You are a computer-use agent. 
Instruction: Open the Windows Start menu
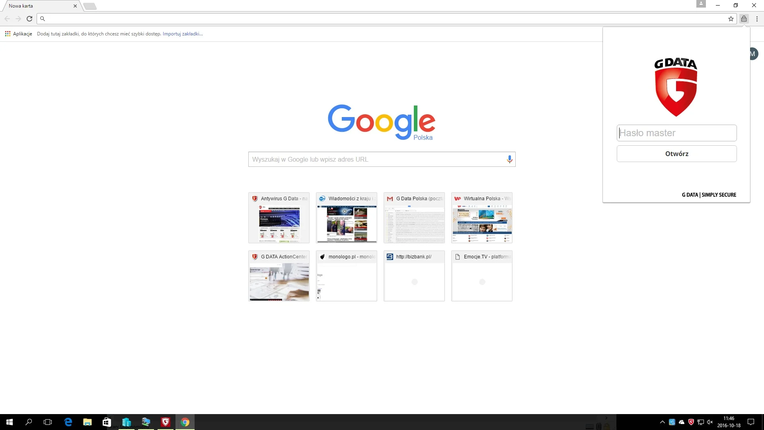10,422
